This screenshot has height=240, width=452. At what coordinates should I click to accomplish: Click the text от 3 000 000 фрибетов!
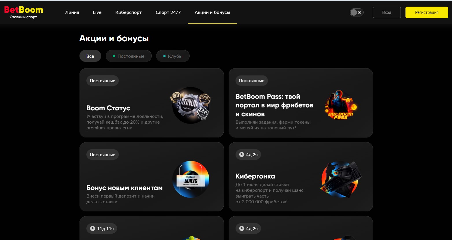tap(262, 202)
